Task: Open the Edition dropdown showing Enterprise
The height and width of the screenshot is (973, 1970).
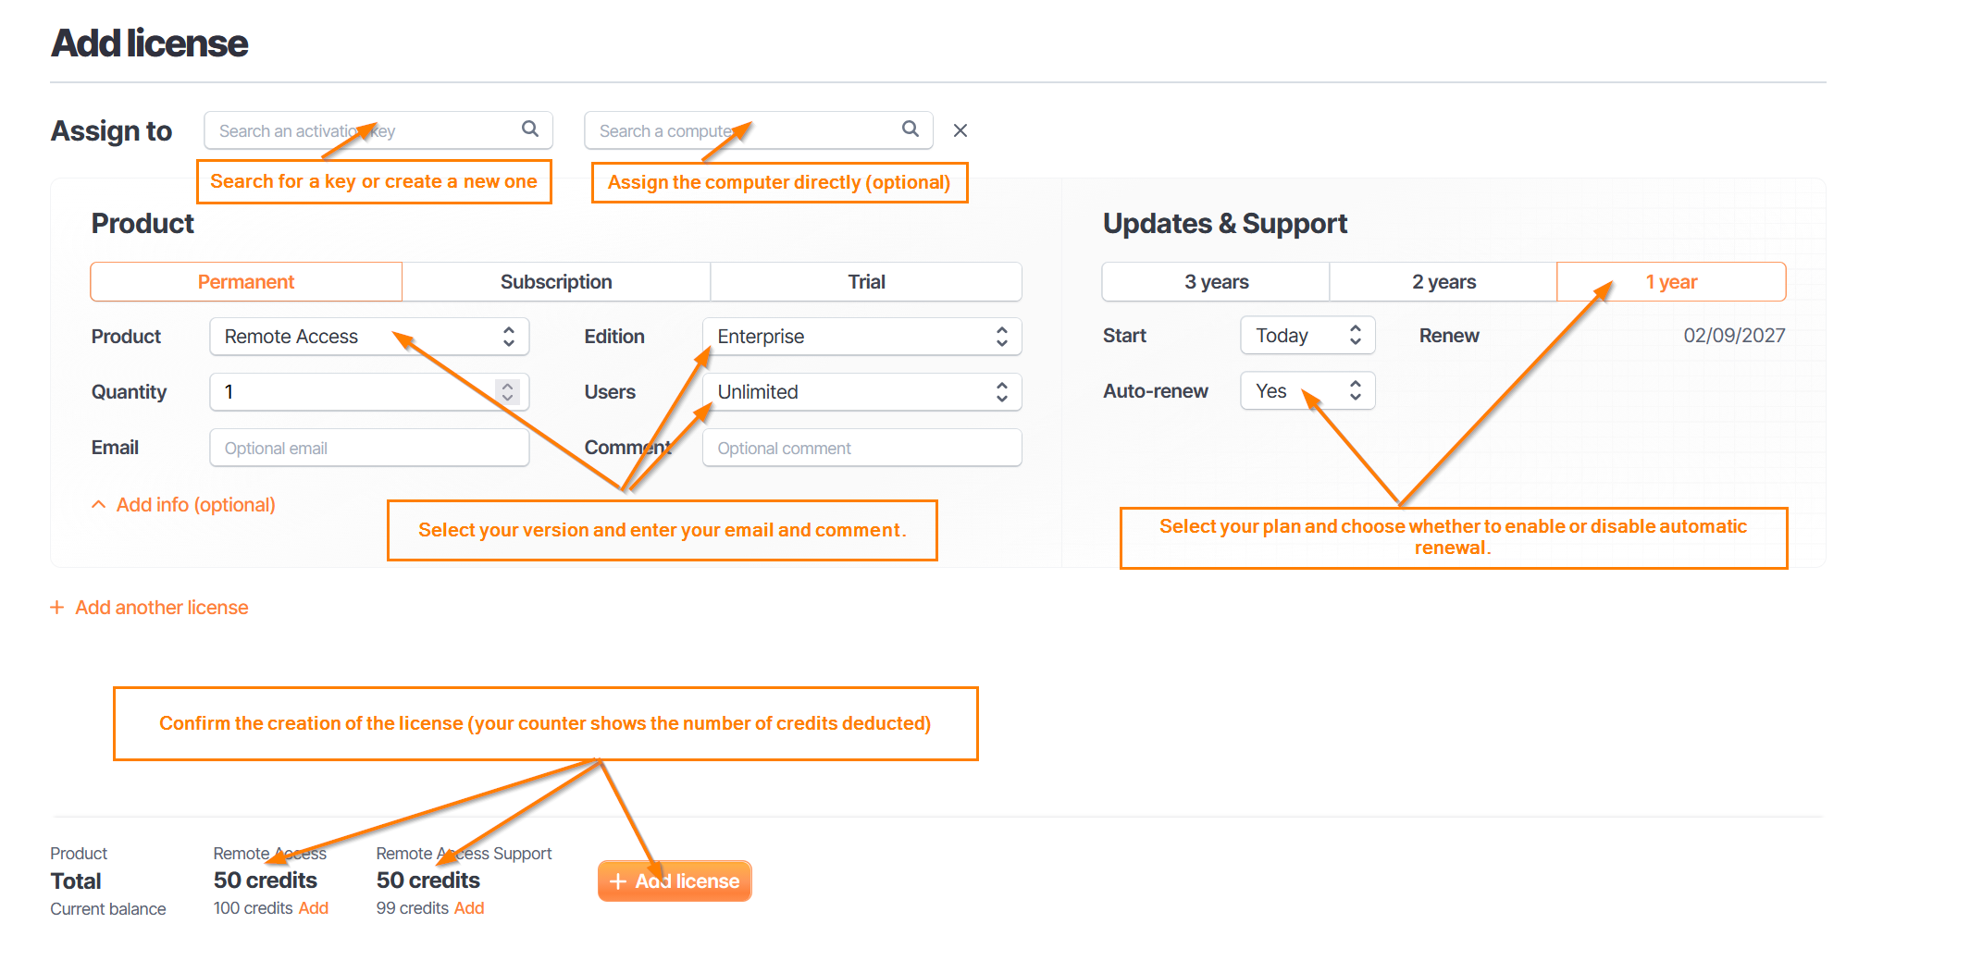Action: tap(861, 337)
